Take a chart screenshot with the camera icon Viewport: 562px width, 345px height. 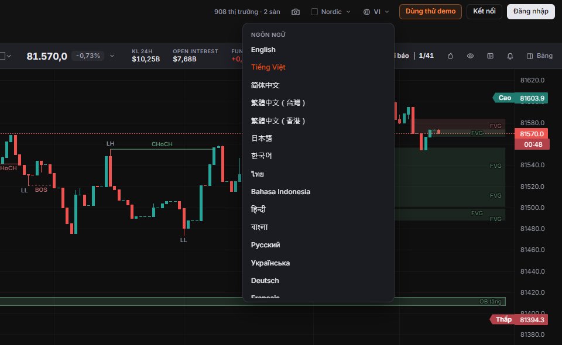295,12
